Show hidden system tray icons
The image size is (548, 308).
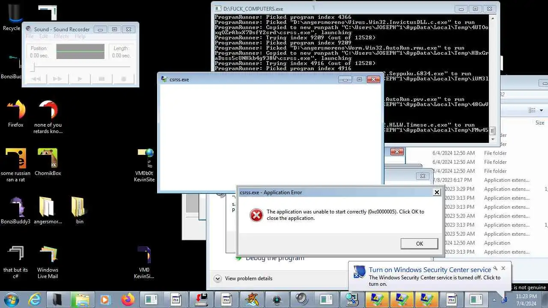tap(494, 300)
